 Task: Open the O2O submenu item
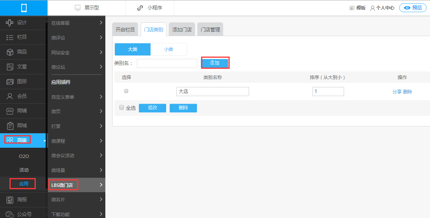(x=24, y=156)
